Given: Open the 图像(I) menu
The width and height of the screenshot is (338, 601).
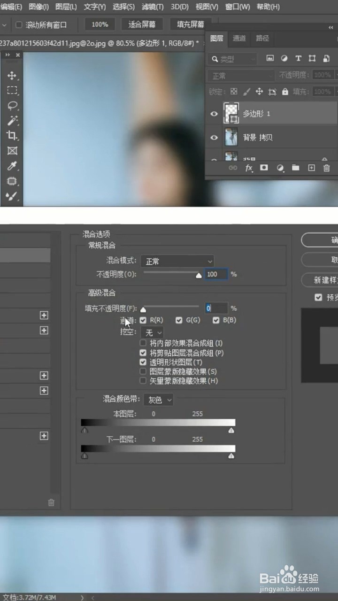Looking at the screenshot, I should click(x=38, y=7).
